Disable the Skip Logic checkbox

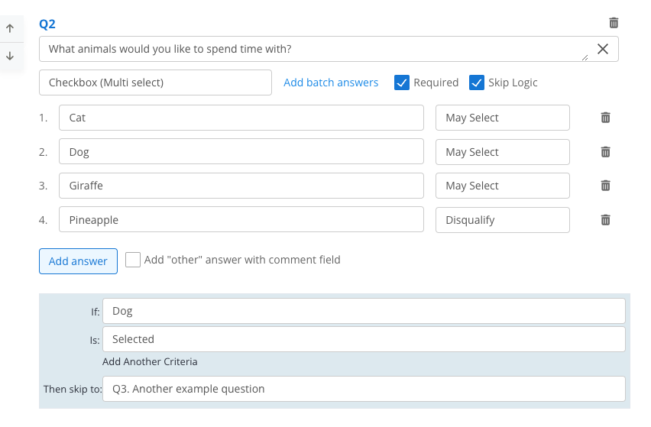(476, 82)
